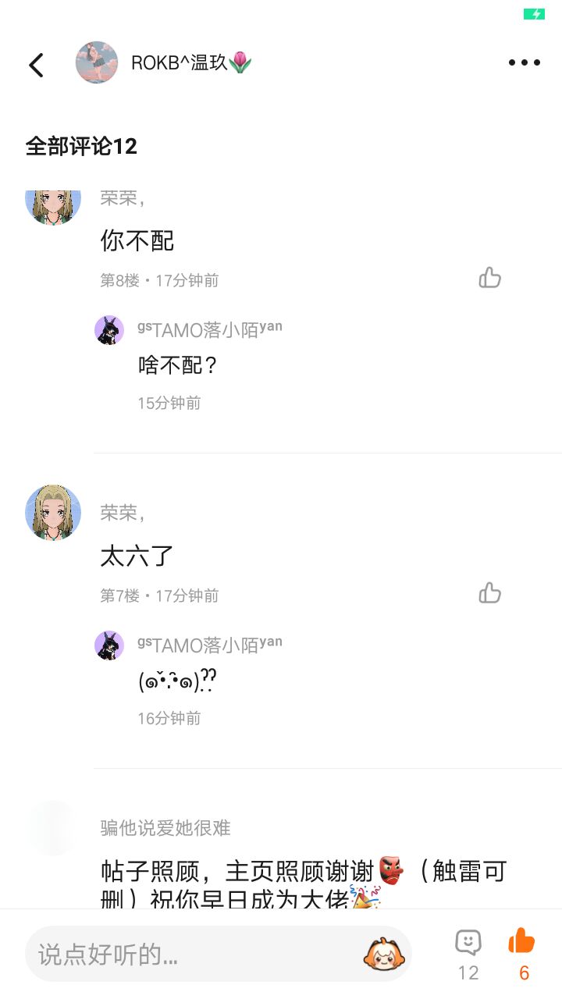562x999 pixels.
Task: Like the 第8楼 comment '你不配'
Action: tap(490, 278)
